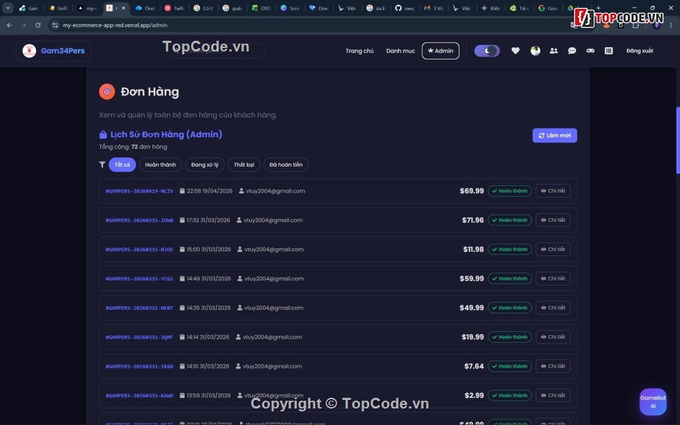Switch to the DSS browser tab

261,8
